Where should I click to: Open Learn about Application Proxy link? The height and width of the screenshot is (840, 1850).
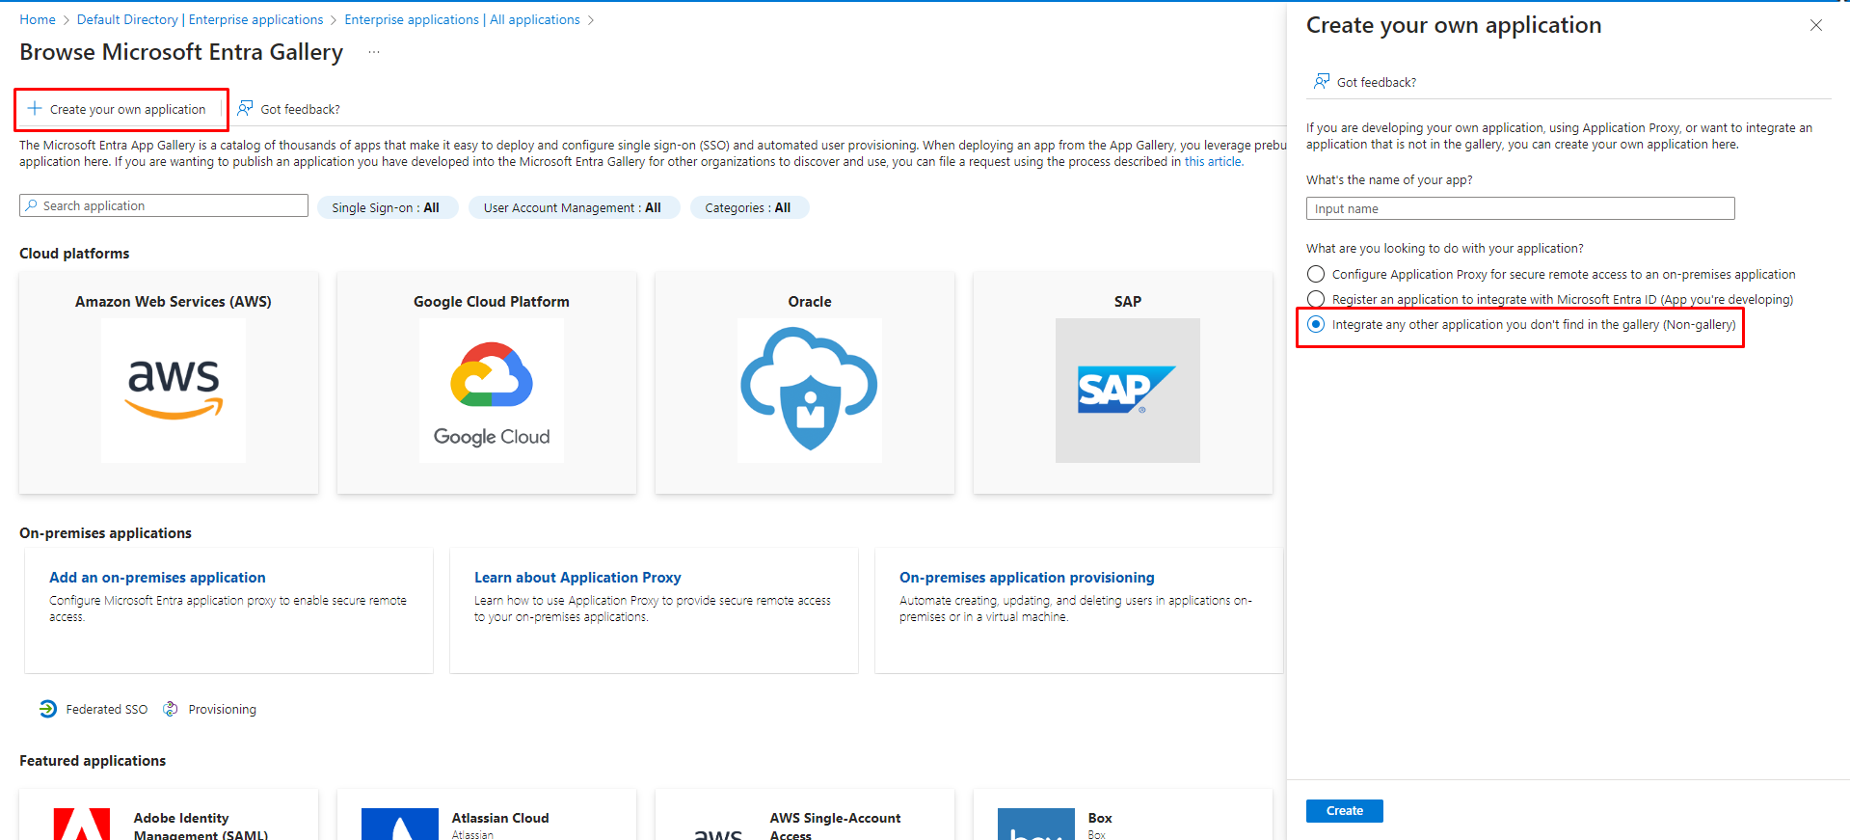[577, 577]
